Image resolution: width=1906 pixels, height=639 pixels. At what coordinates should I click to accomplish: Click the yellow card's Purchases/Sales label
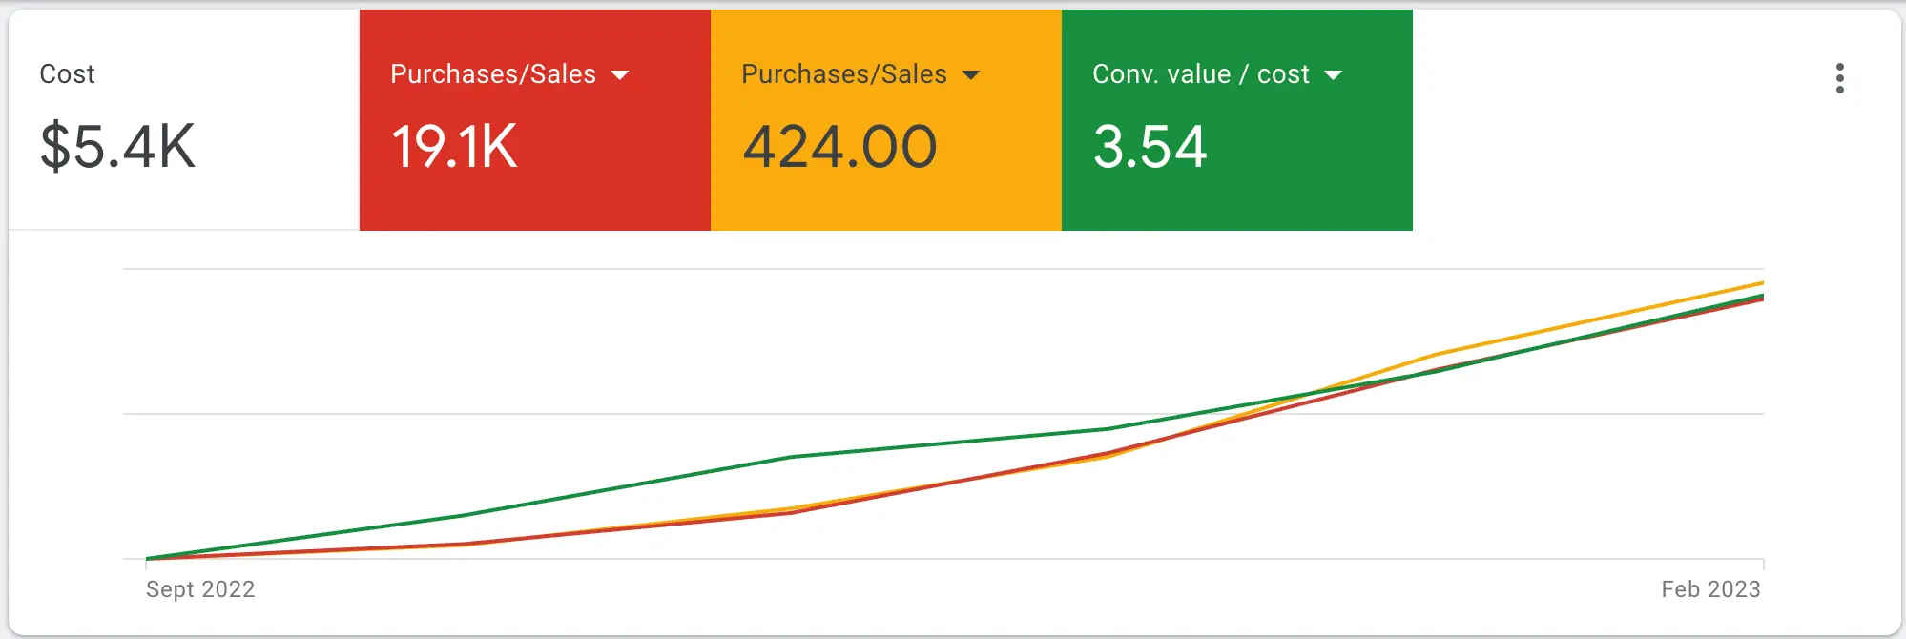(843, 74)
